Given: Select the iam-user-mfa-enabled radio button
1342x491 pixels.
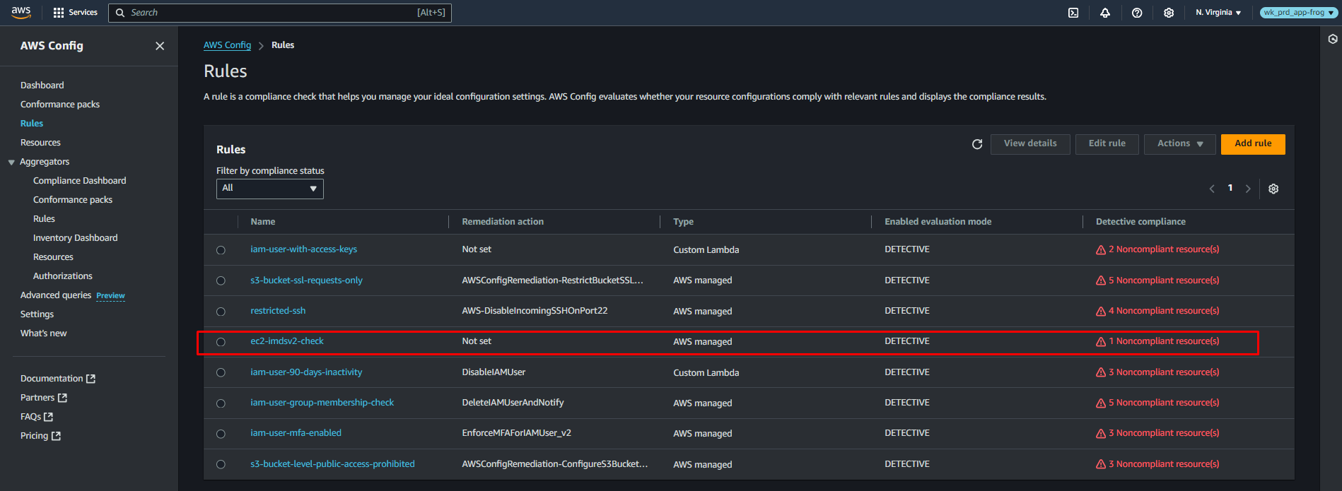Looking at the screenshot, I should [221, 434].
